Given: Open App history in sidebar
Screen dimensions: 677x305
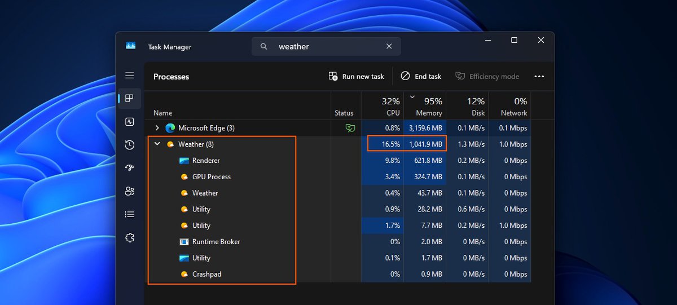Looking at the screenshot, I should (x=130, y=145).
